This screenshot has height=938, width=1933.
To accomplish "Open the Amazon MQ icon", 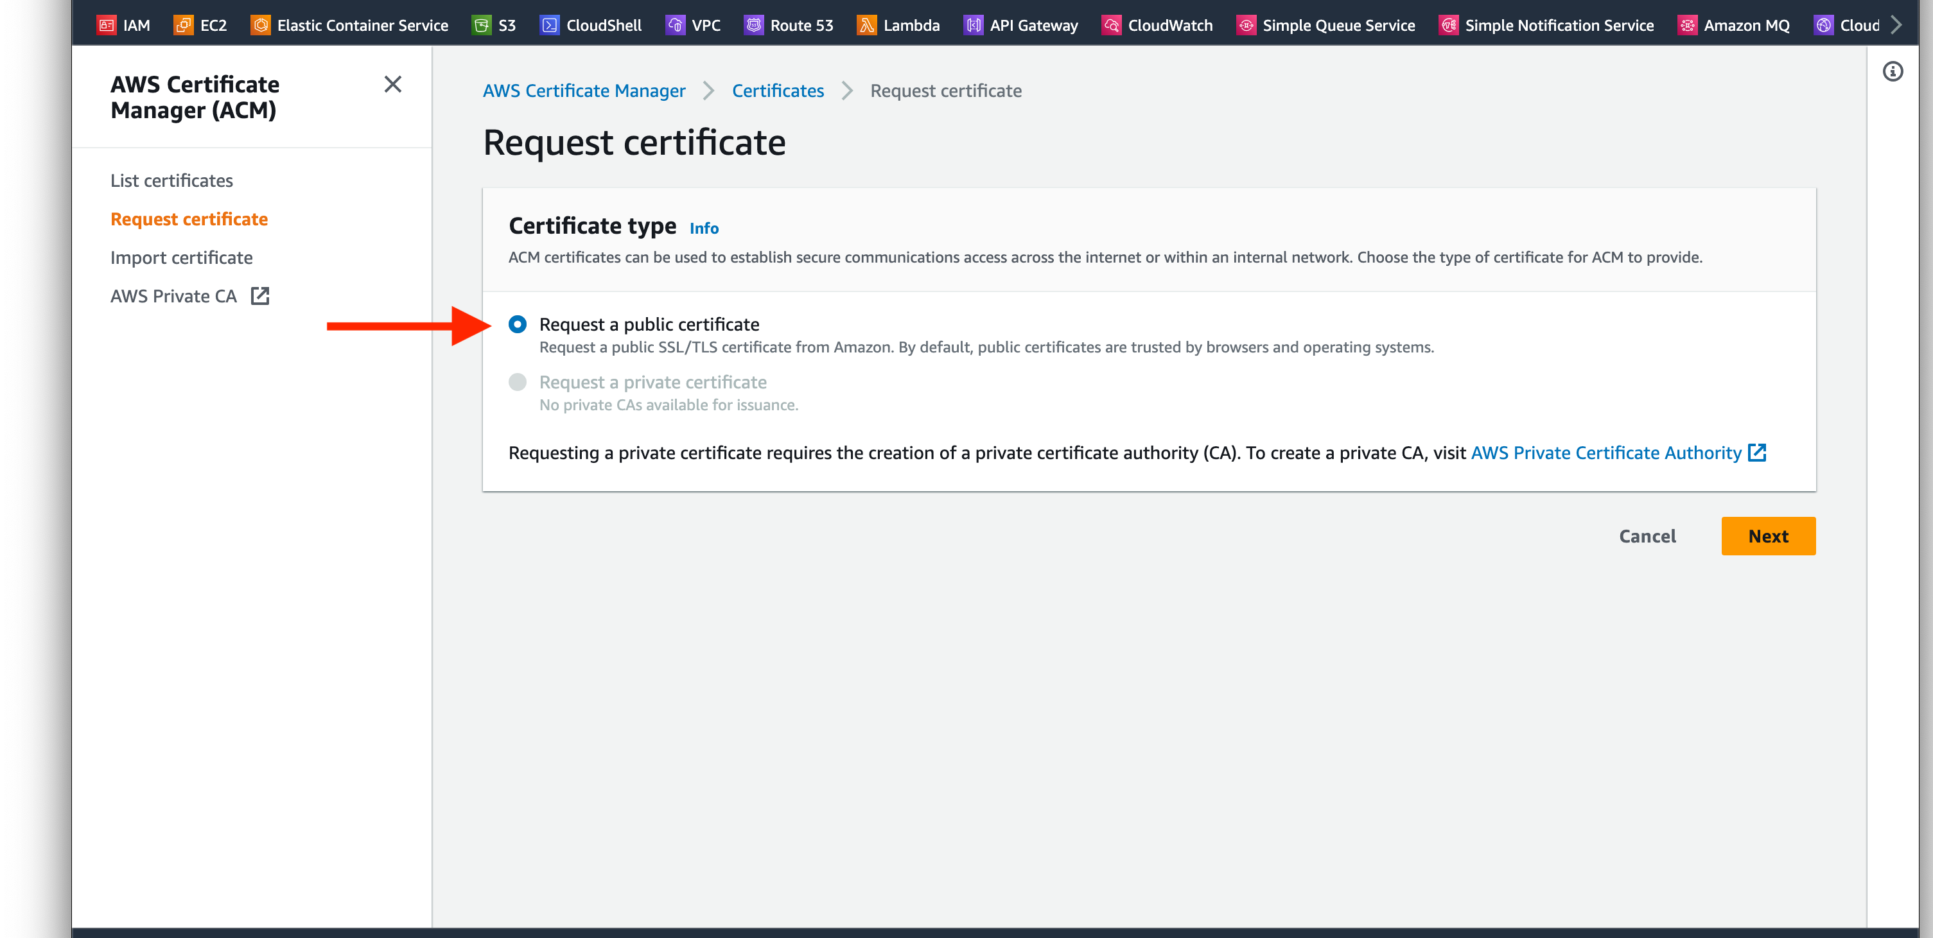I will (x=1687, y=25).
